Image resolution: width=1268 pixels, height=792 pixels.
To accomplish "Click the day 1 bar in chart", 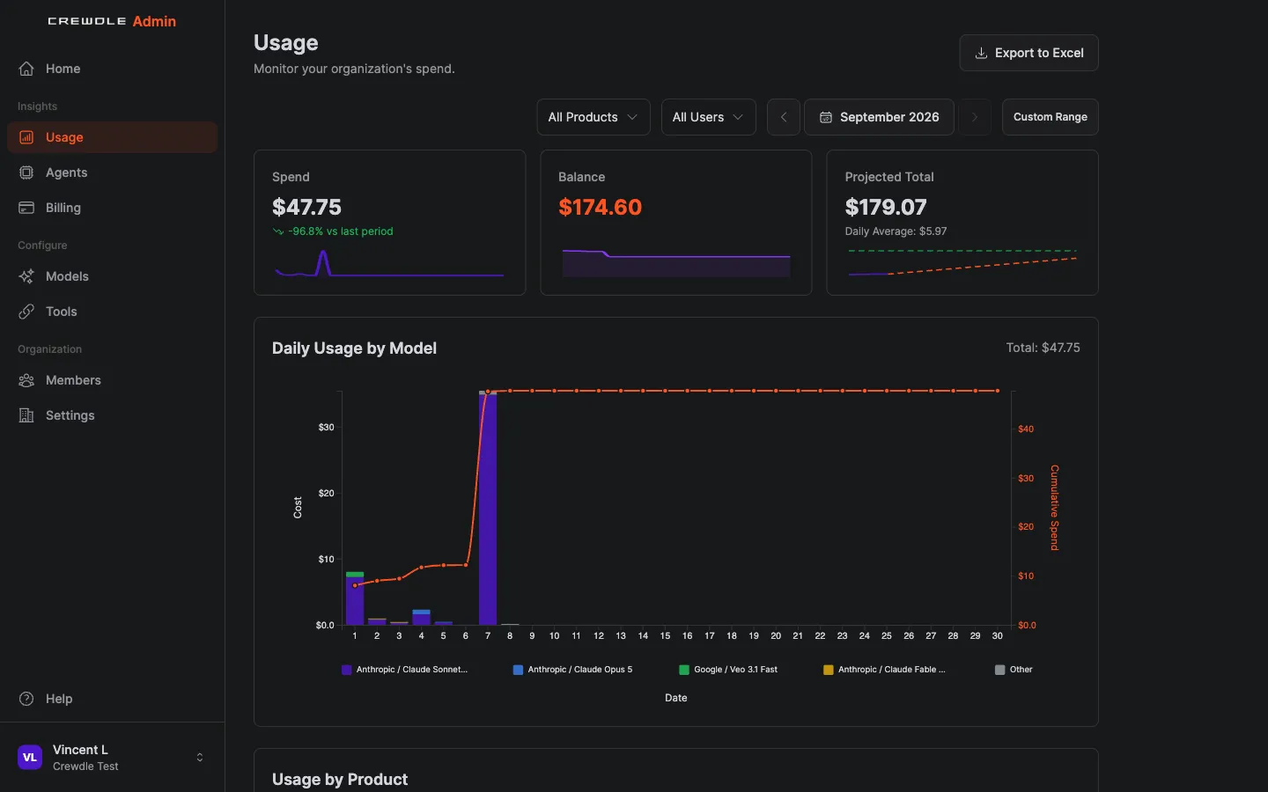I will (355, 598).
